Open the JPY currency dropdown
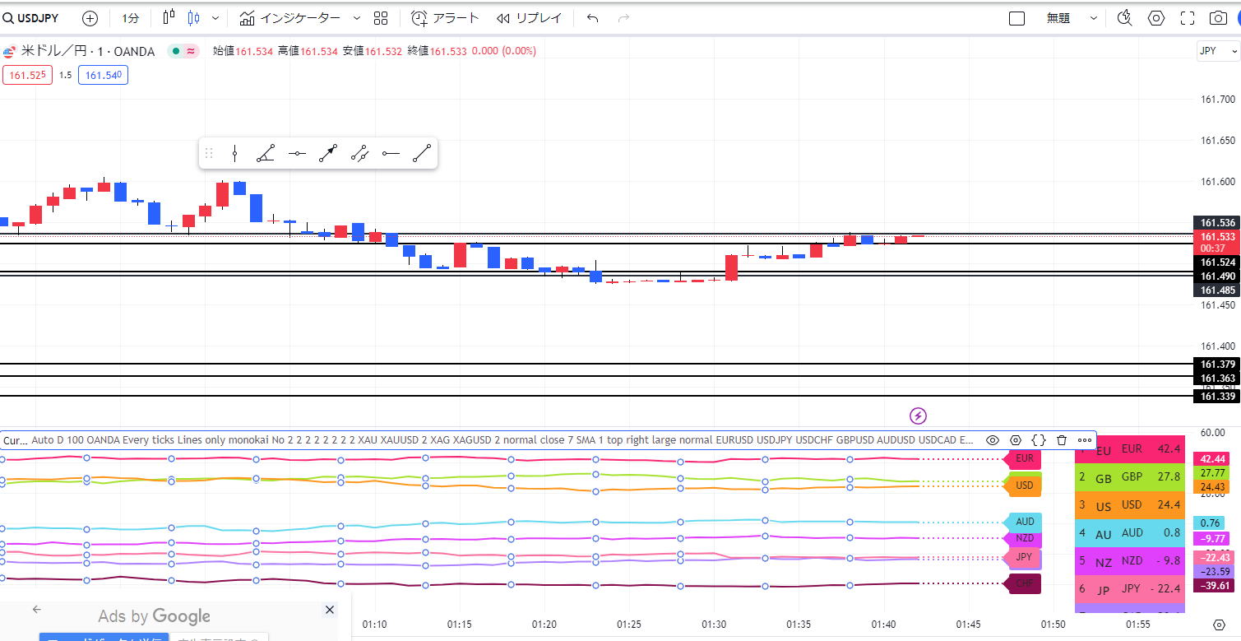The height and width of the screenshot is (641, 1241). tap(1217, 51)
